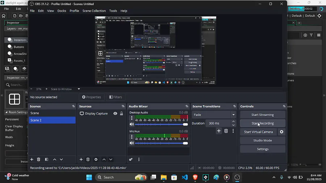
Task: Click the Filters button
Action: click(x=116, y=97)
